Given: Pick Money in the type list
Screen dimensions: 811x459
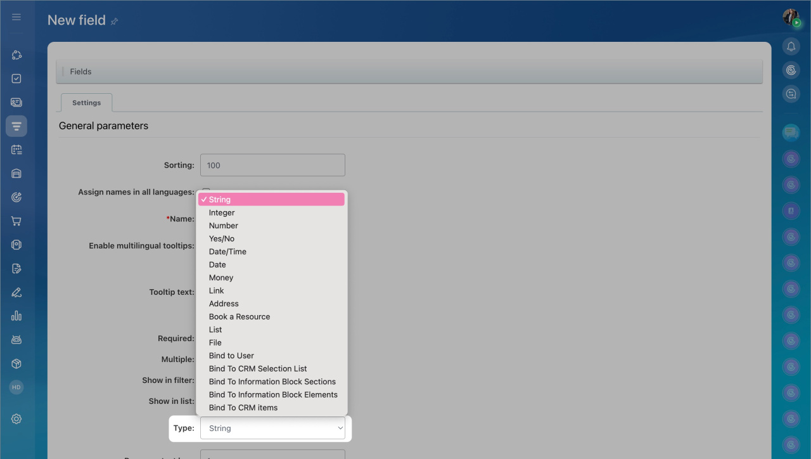Looking at the screenshot, I should click(221, 278).
